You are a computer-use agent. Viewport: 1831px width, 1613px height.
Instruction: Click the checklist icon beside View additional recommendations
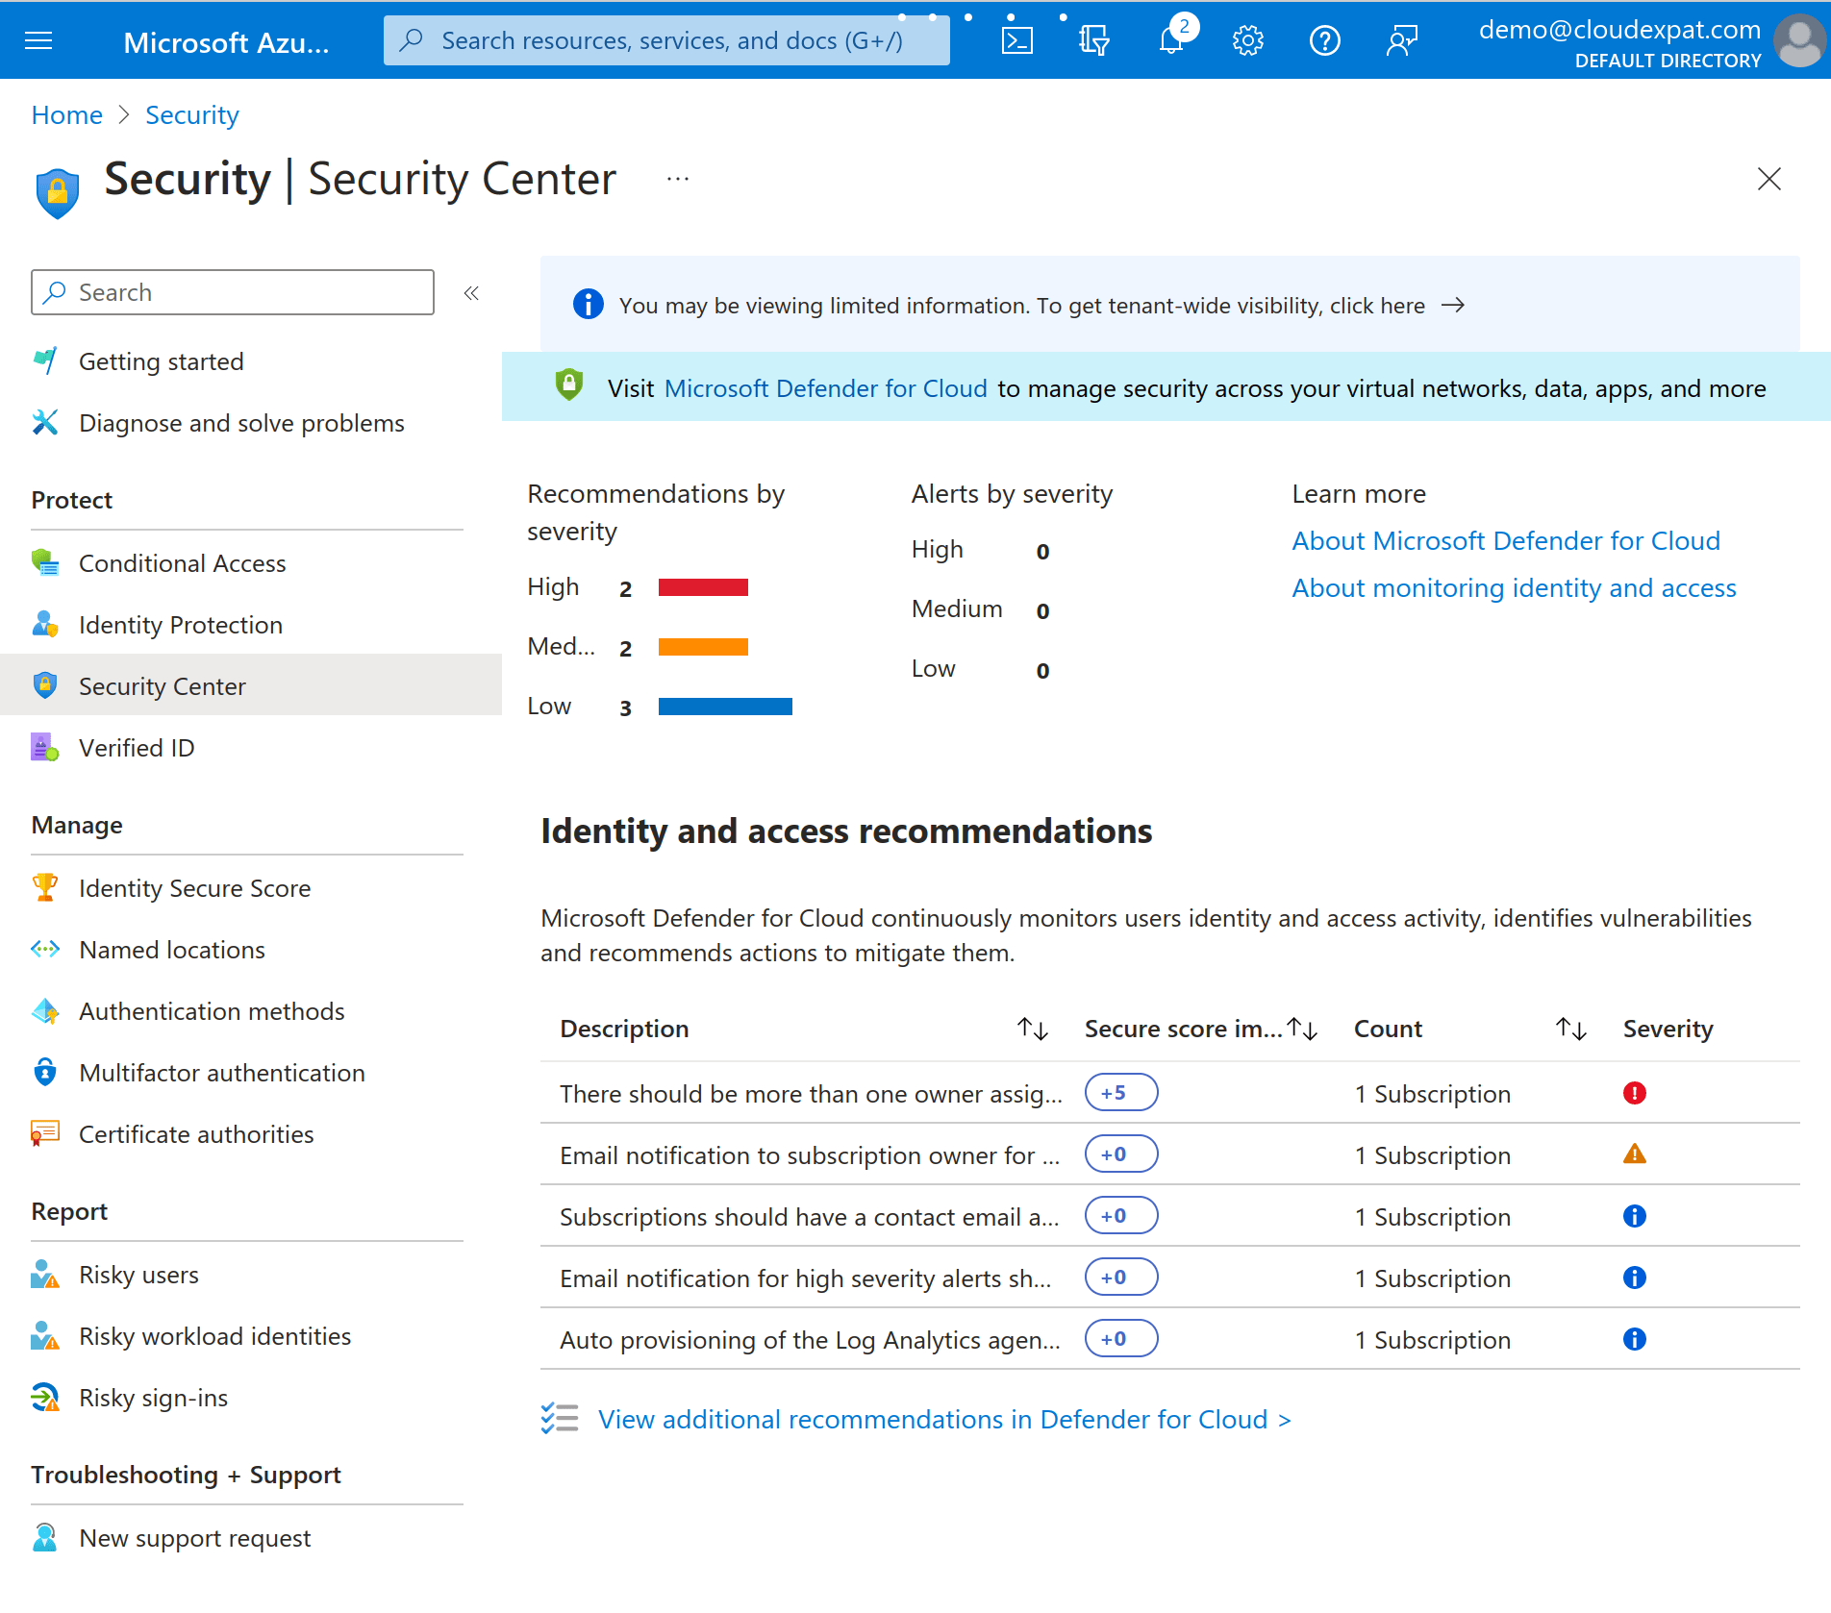(560, 1419)
